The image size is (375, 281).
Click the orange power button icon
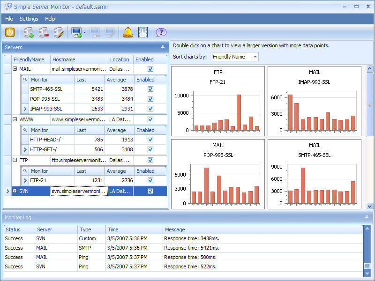point(10,32)
